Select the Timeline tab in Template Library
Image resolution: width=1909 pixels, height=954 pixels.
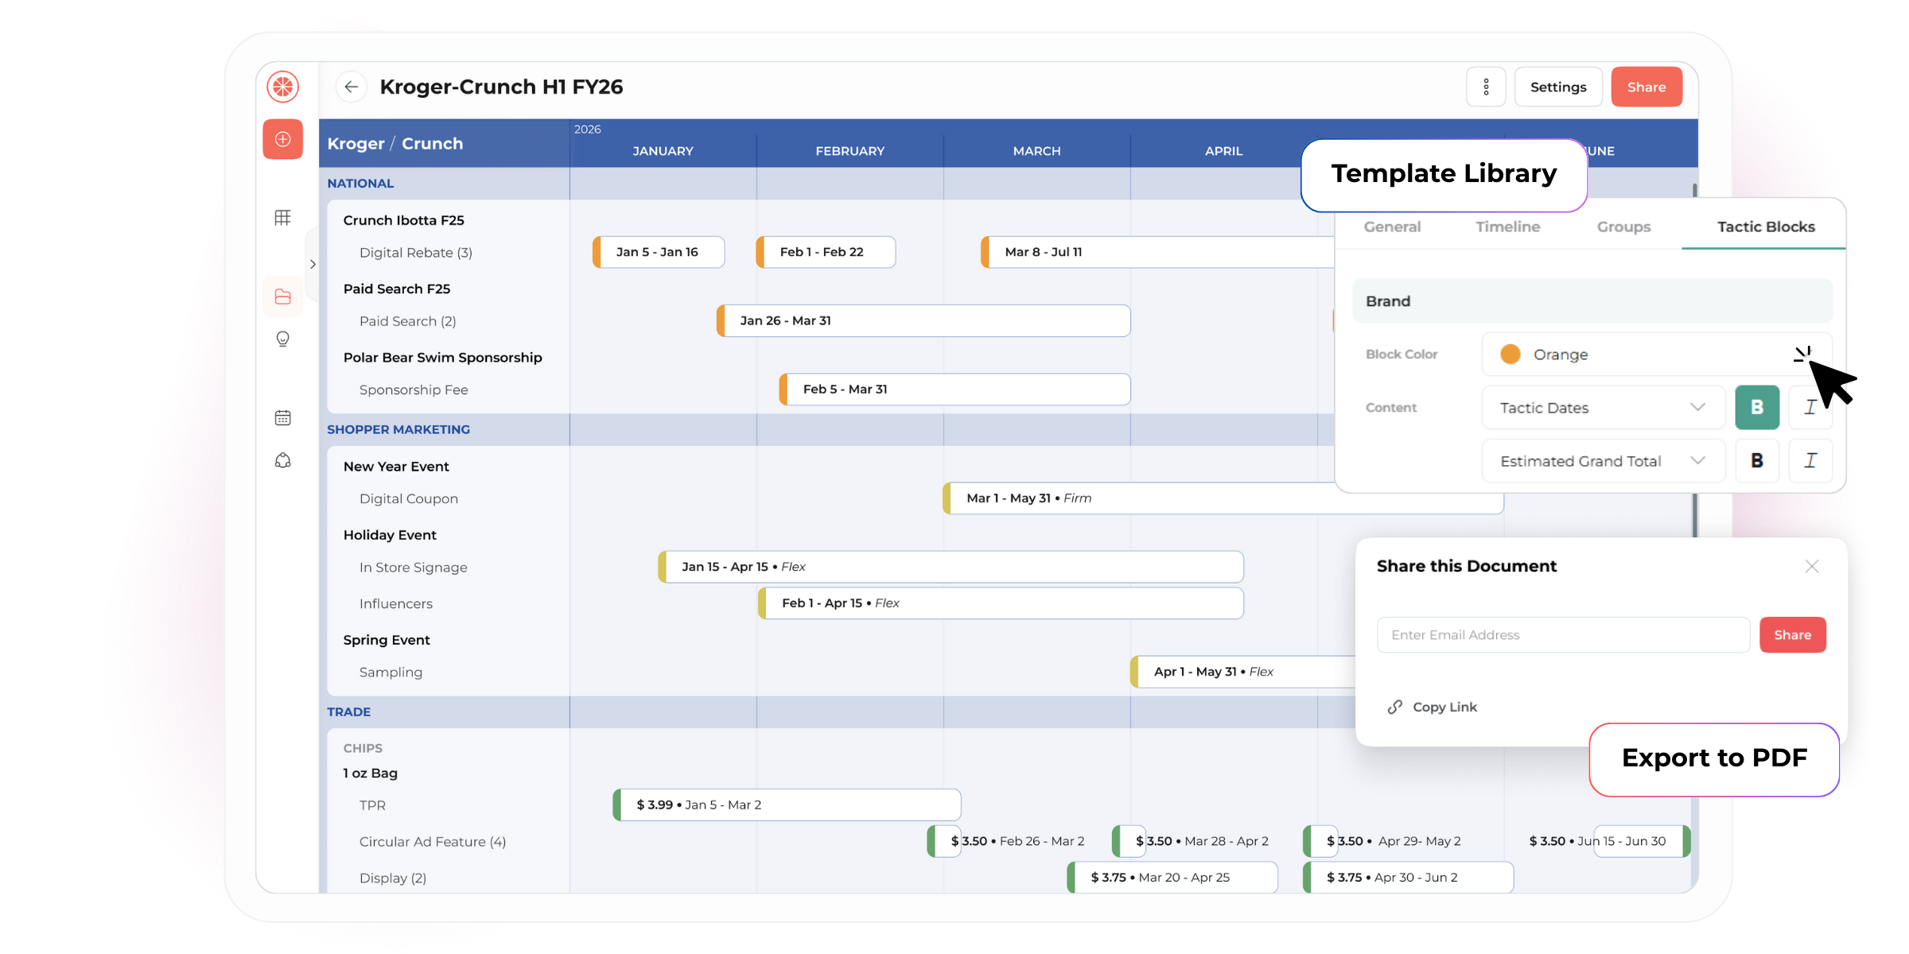[x=1507, y=227]
